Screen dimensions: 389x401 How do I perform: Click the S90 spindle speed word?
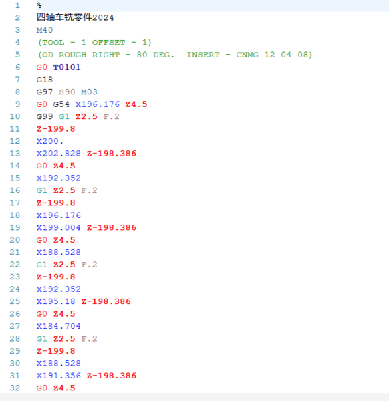pos(67,92)
